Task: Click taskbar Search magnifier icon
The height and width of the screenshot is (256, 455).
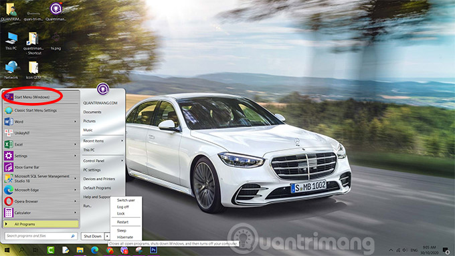Action: point(21,250)
